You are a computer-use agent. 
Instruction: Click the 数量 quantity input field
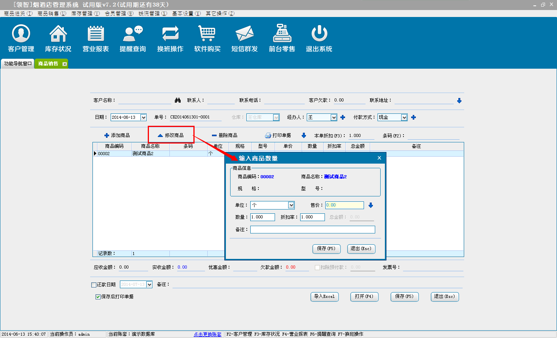click(x=262, y=217)
